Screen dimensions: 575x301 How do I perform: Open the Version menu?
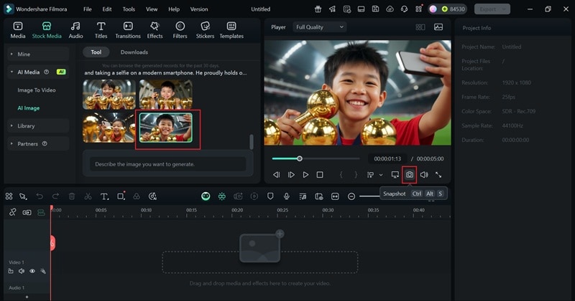click(199, 9)
